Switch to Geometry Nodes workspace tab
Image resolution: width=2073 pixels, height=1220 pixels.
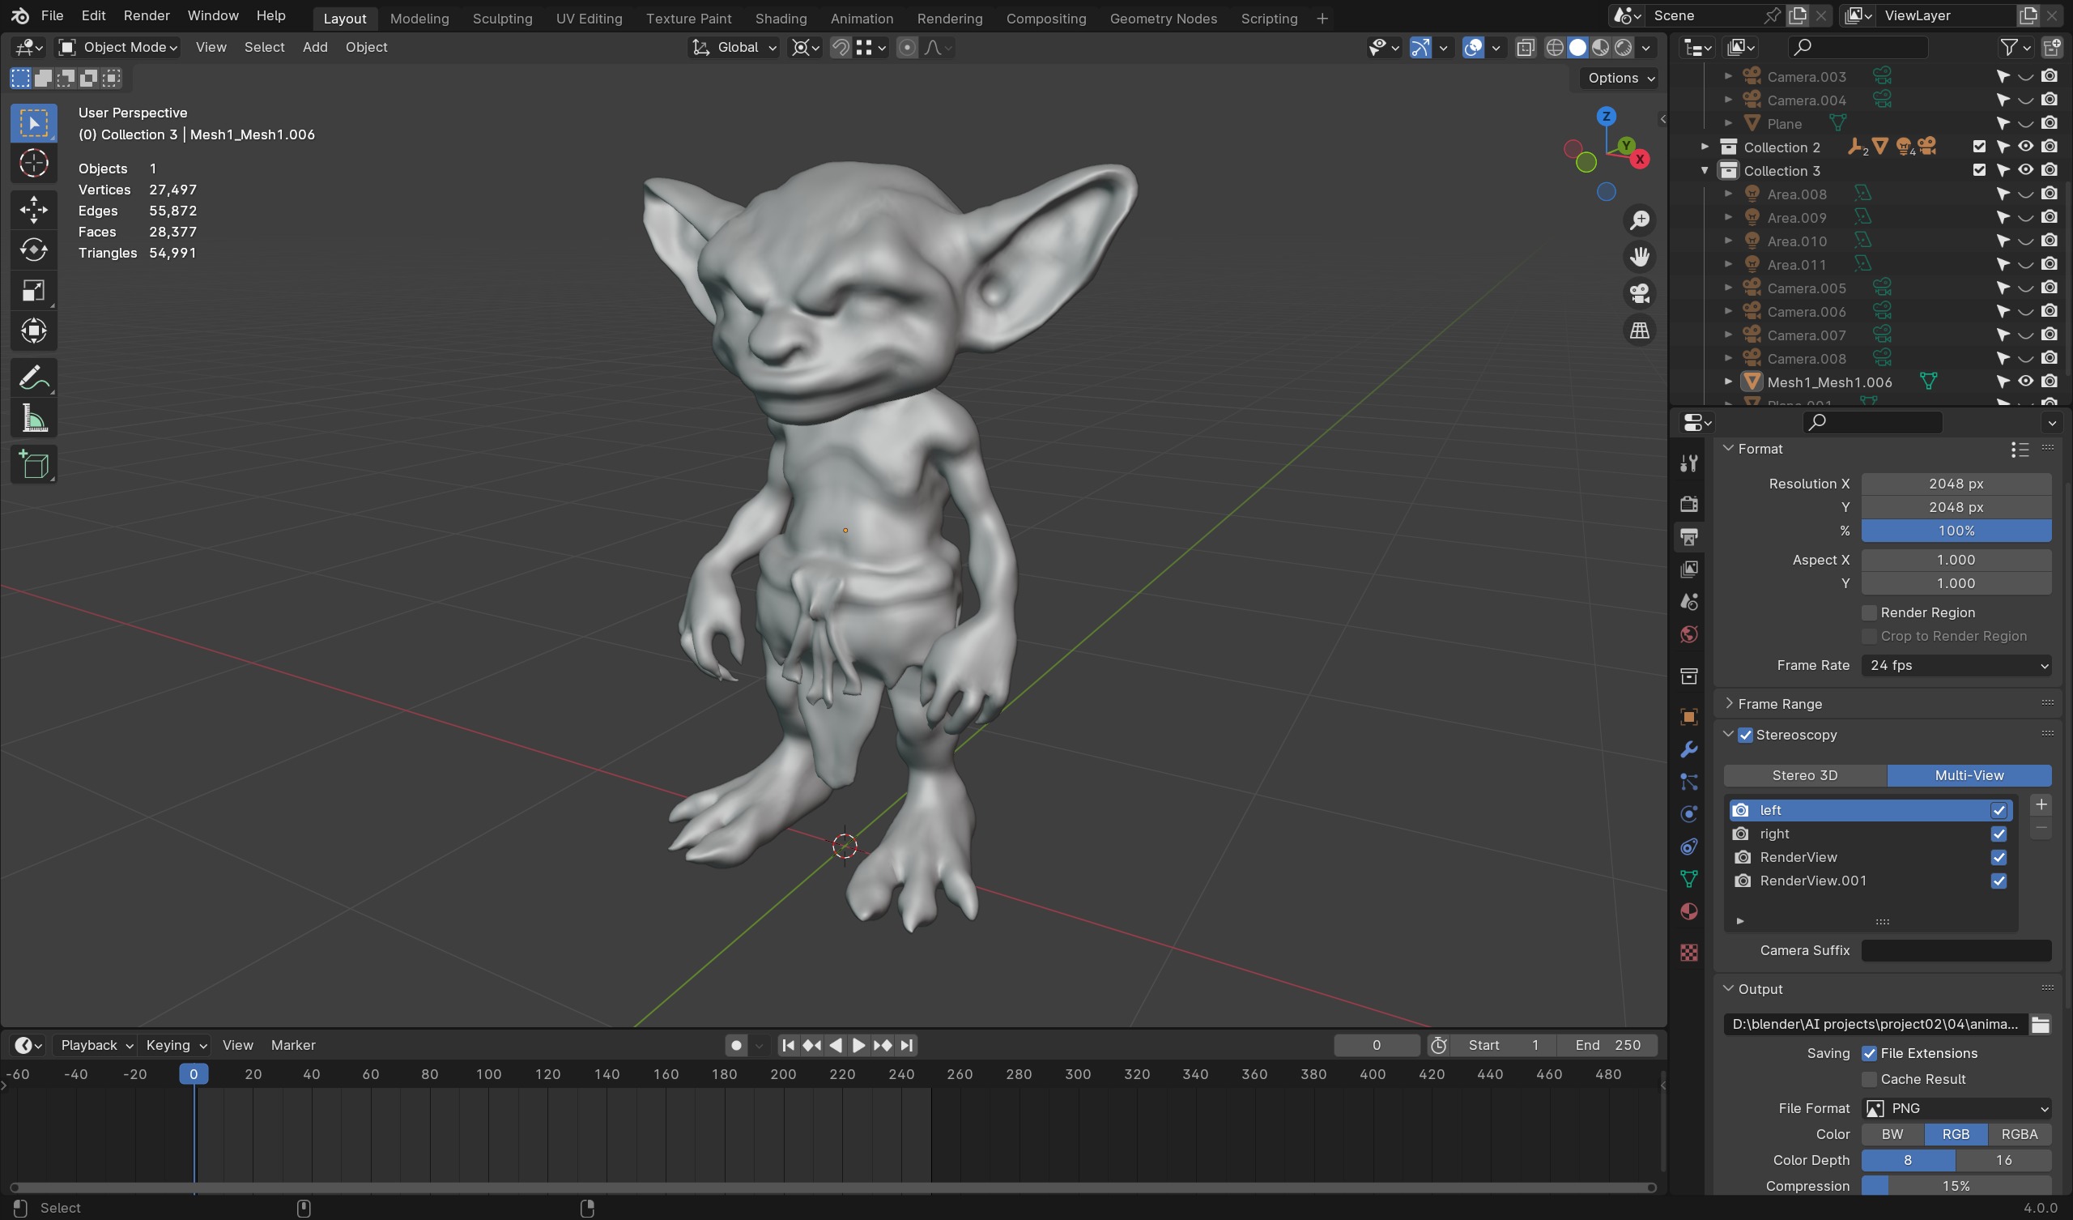tap(1163, 18)
